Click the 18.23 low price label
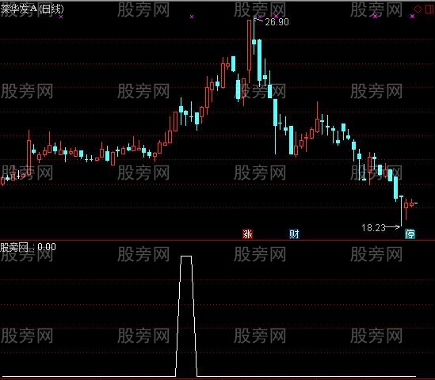This screenshot has height=380, width=435. (373, 228)
